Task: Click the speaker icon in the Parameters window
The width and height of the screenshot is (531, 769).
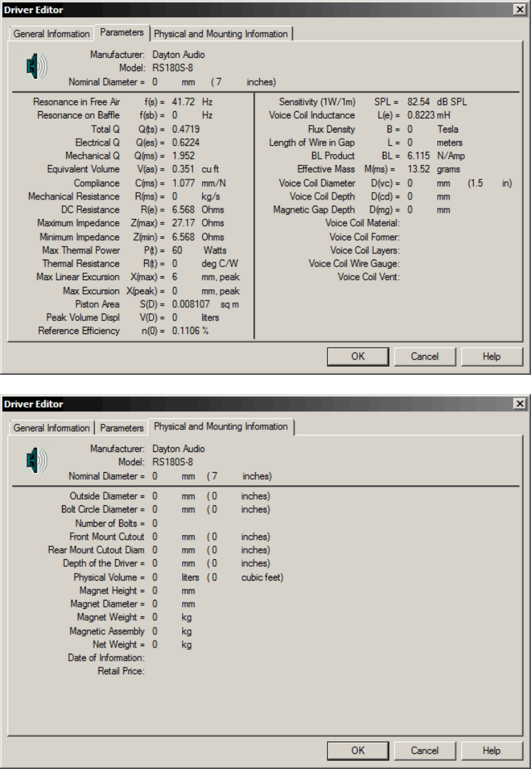Action: coord(37,67)
